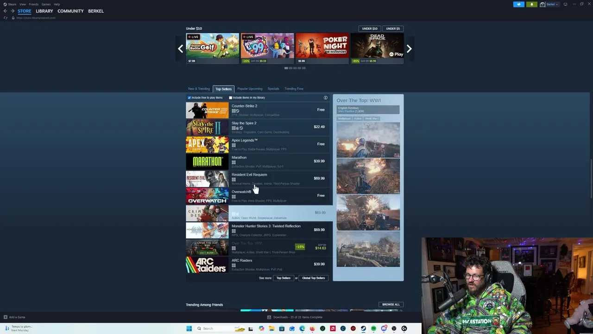Click the Berkel profile avatar
The height and width of the screenshot is (334, 593).
click(543, 4)
